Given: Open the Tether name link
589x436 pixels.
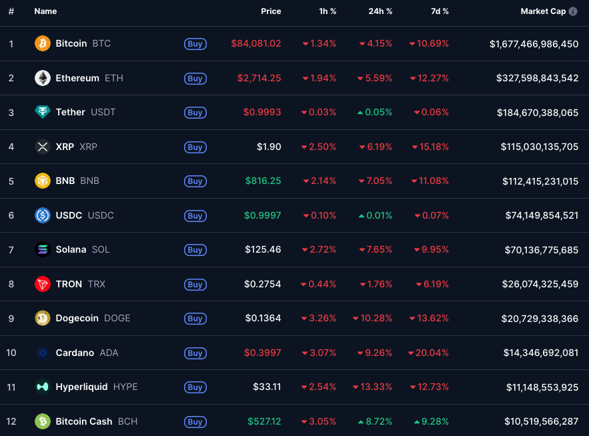Looking at the screenshot, I should click(x=70, y=112).
